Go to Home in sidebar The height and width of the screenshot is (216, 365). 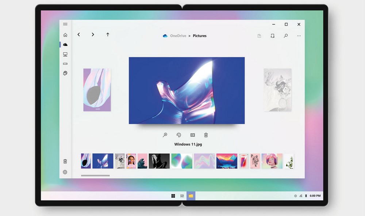pos(65,35)
